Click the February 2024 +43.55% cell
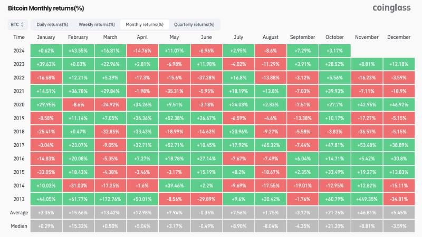Viewport: 422px width, 237px height. pos(78,51)
